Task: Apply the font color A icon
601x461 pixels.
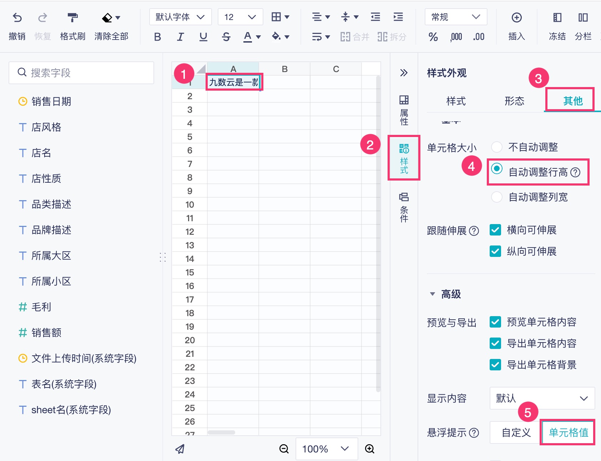Action: 248,37
